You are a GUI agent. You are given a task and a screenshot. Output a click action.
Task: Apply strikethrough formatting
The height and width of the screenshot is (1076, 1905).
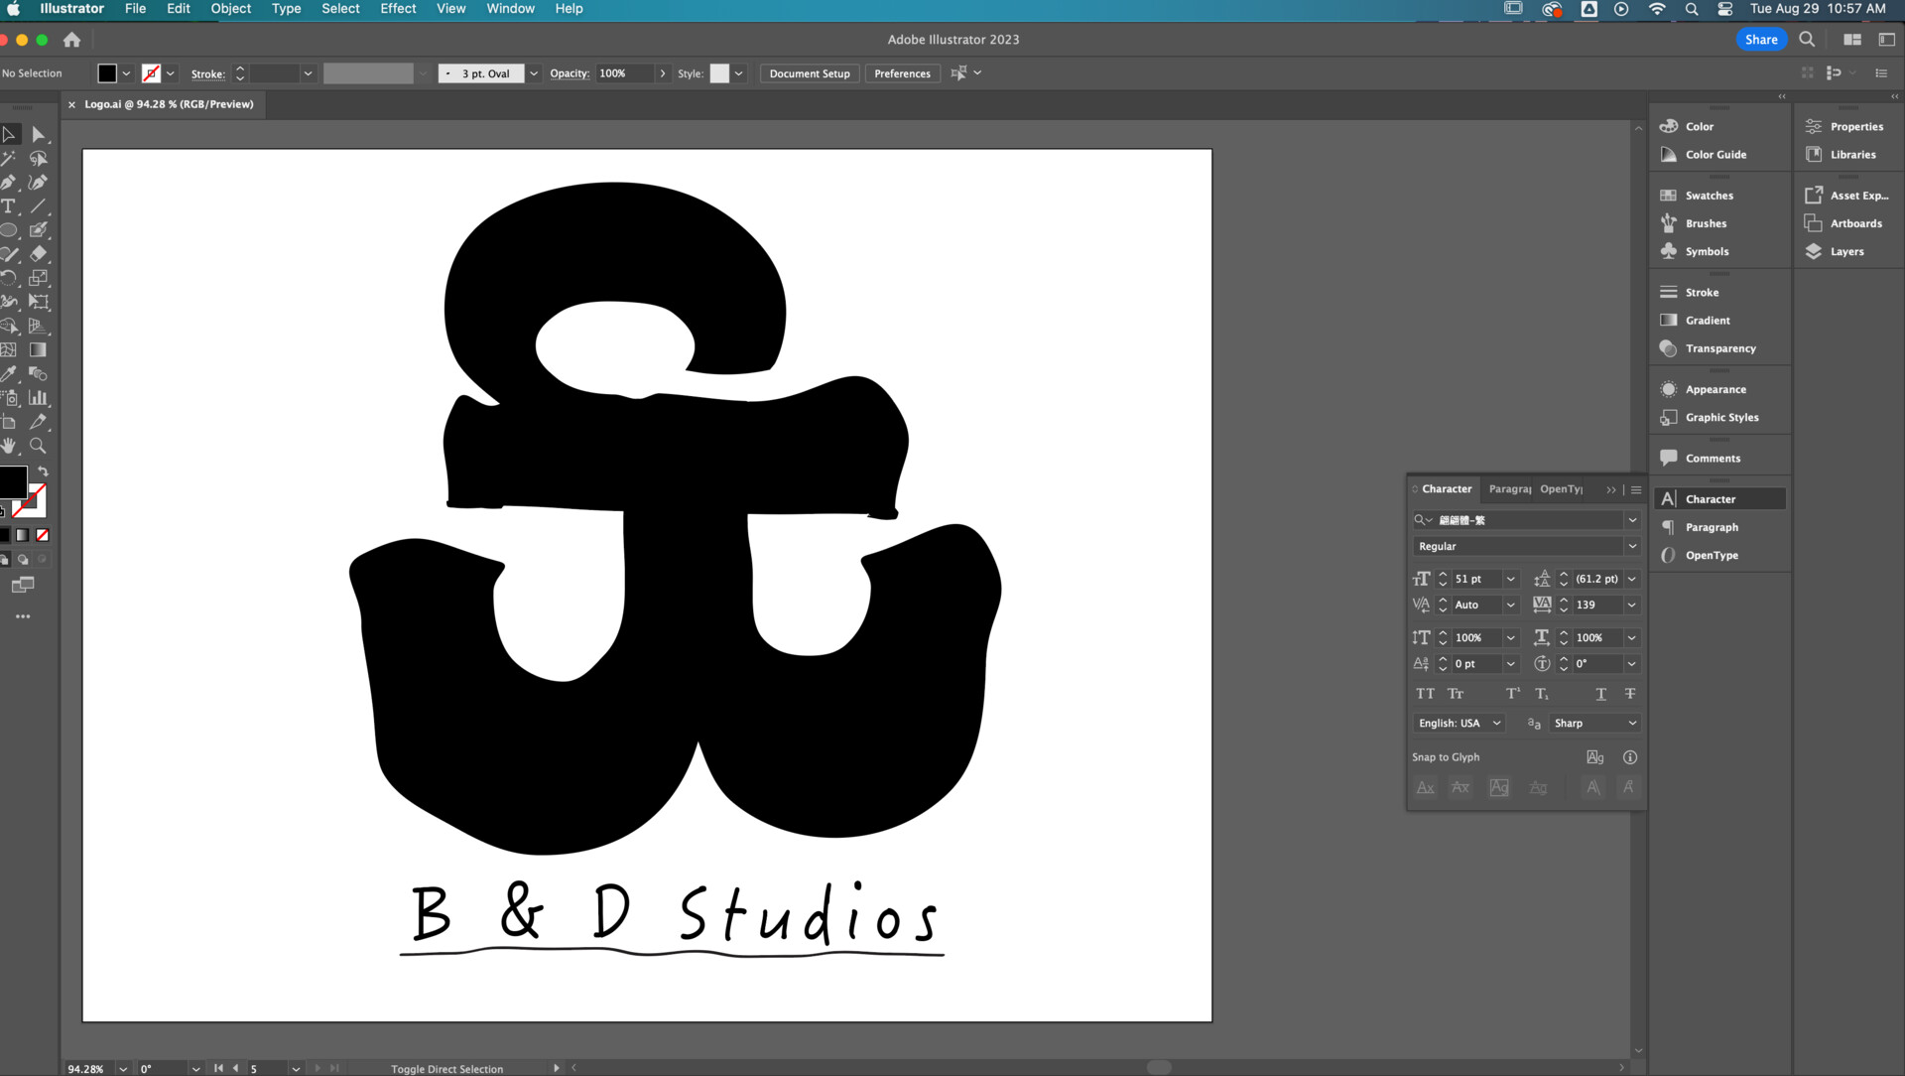pos(1628,694)
